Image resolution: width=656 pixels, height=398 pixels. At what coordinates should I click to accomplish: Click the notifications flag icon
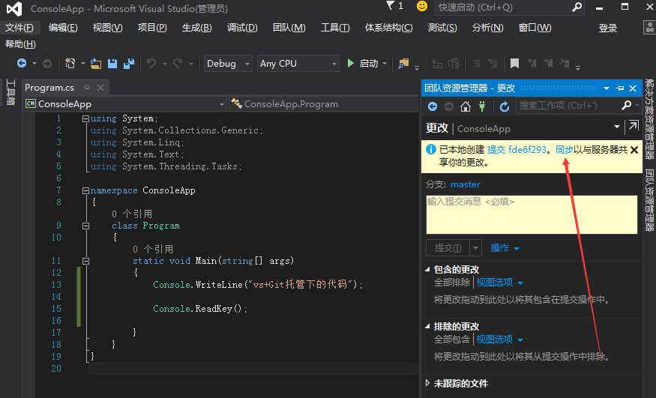coord(391,6)
